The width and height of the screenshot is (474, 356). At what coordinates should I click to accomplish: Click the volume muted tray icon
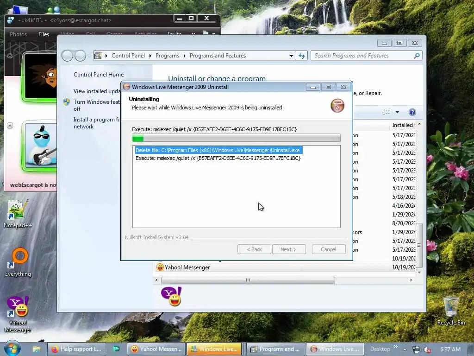tap(427, 350)
